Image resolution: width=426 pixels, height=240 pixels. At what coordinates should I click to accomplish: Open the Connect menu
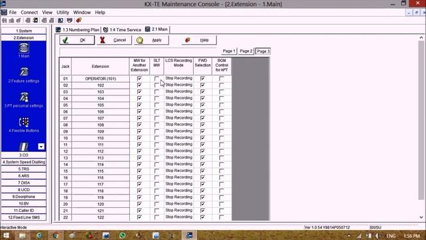click(29, 13)
